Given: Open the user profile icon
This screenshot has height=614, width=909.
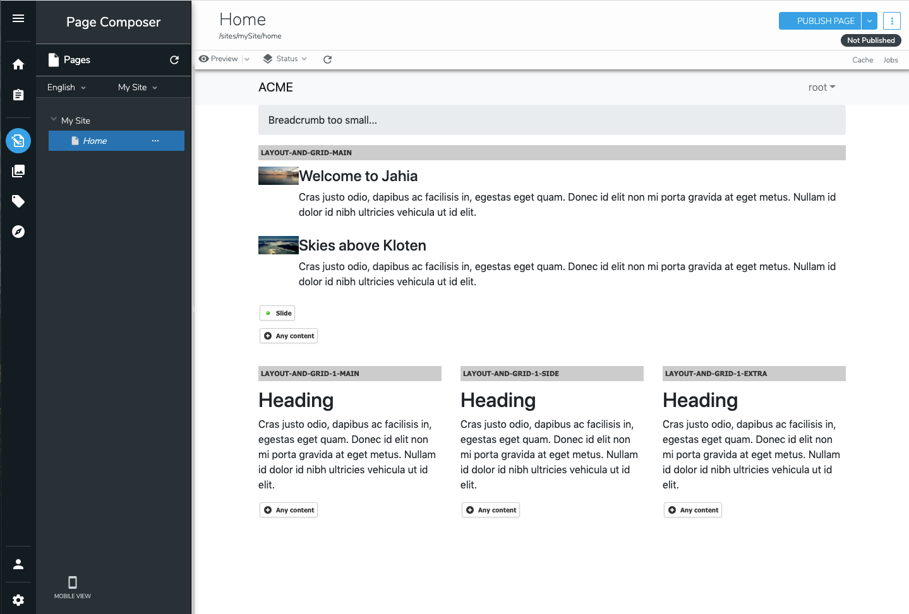Looking at the screenshot, I should point(18,564).
